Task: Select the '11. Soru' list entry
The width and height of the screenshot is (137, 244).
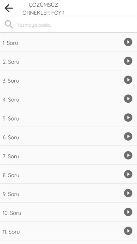Action: (68, 231)
